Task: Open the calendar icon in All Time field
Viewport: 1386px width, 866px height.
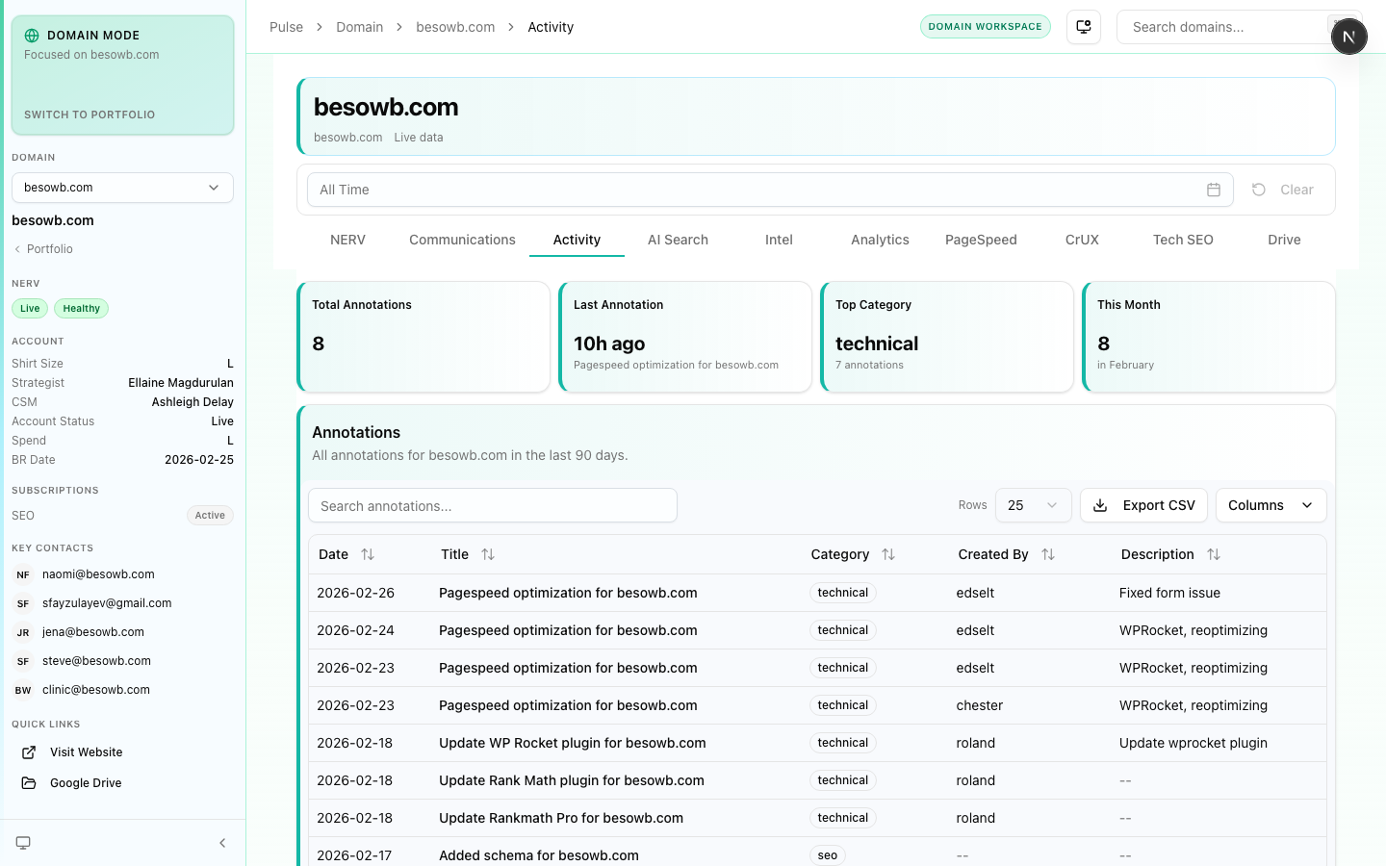Action: coord(1213,190)
